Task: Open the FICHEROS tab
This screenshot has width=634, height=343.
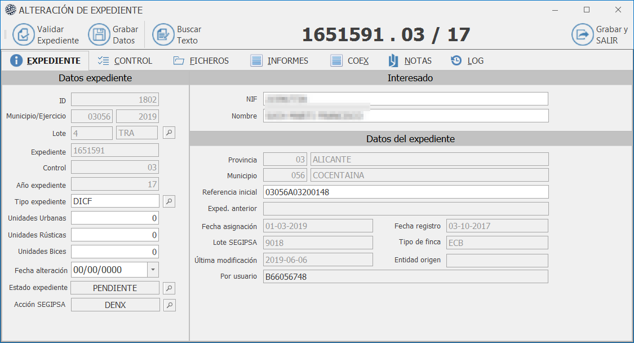Action: tap(201, 61)
